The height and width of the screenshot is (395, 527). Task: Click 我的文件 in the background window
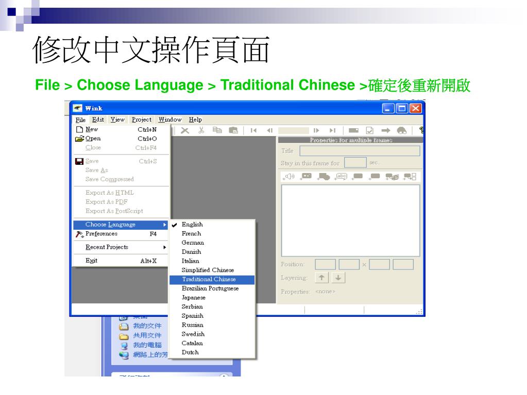pos(147,326)
